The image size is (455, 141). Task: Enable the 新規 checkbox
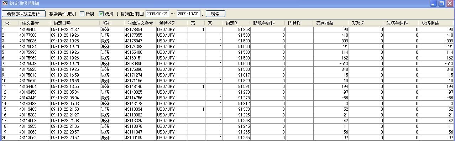click(x=82, y=14)
